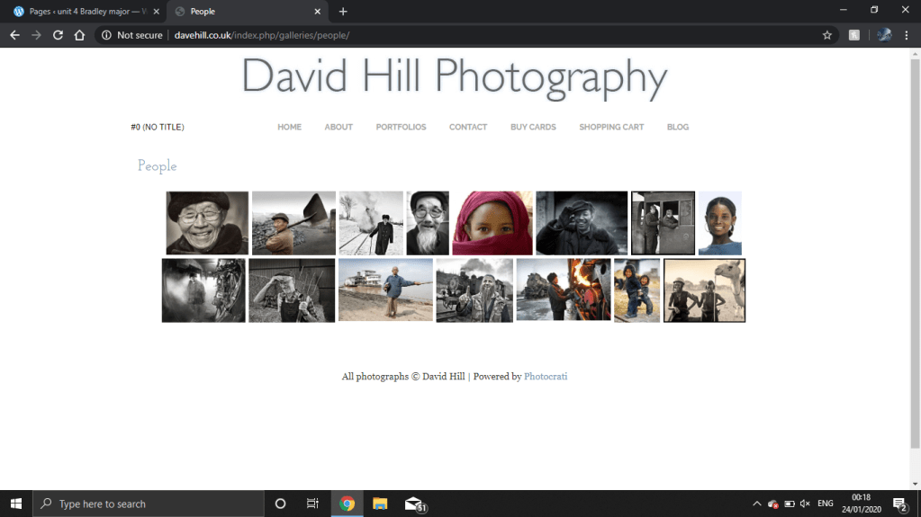Image resolution: width=921 pixels, height=517 pixels.
Task: Click the SHOPPING CART link
Action: pos(611,127)
